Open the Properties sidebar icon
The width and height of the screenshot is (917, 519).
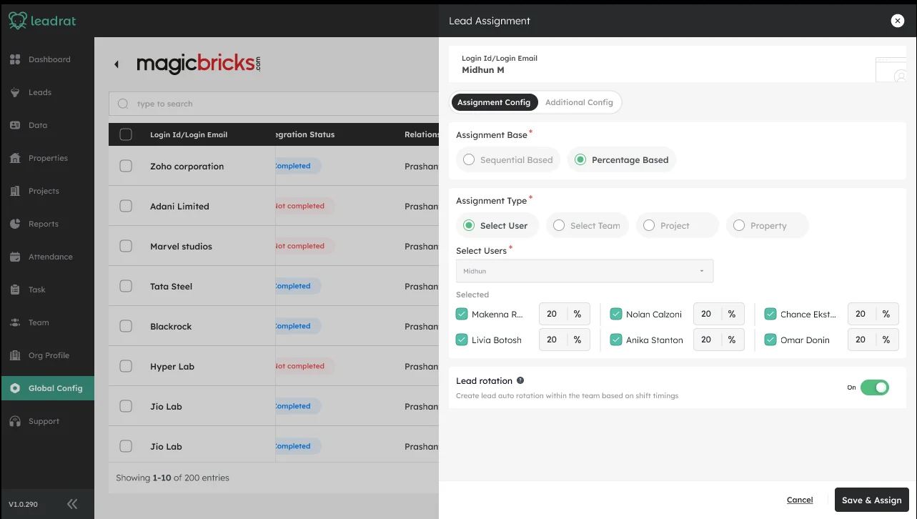click(x=15, y=158)
